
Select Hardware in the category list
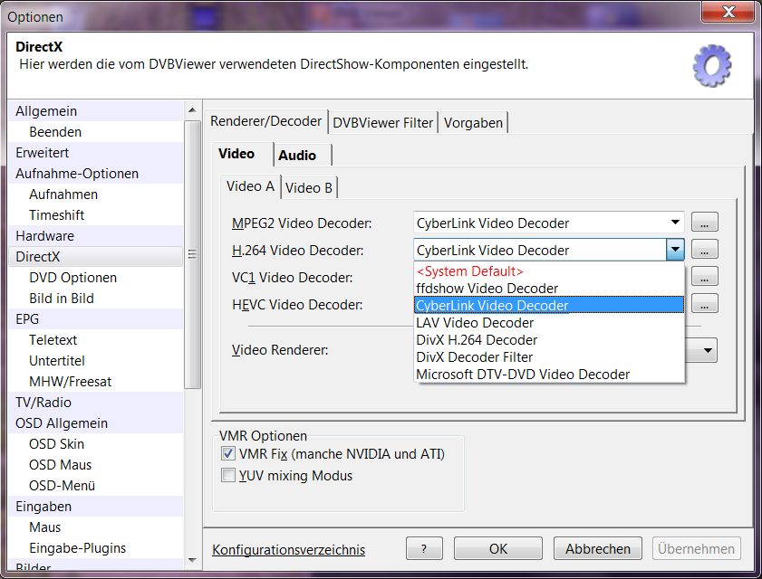pyautogui.click(x=96, y=236)
